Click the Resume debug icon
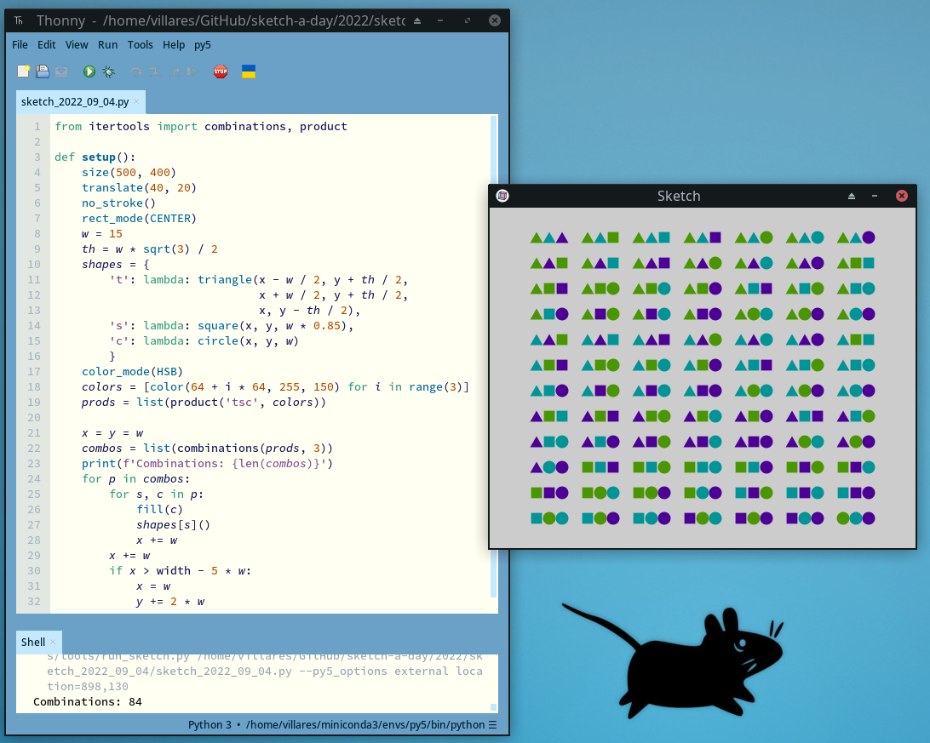The height and width of the screenshot is (743, 930). click(193, 72)
